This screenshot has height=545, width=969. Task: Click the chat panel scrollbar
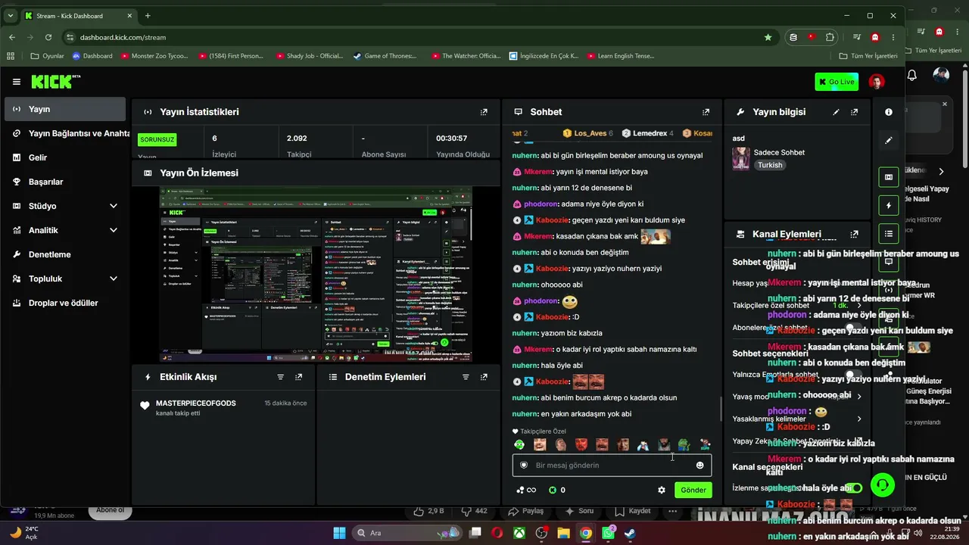[x=721, y=409]
